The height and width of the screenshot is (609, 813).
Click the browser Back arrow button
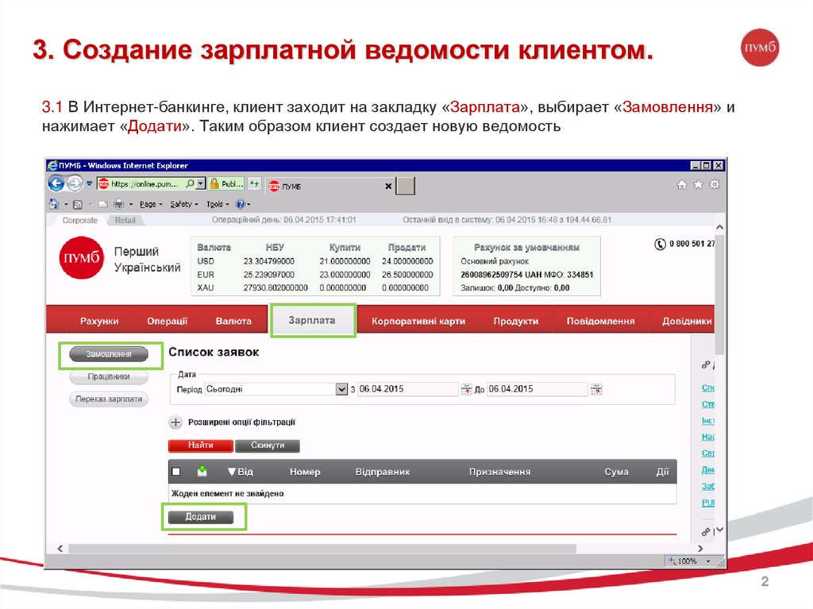tap(56, 183)
